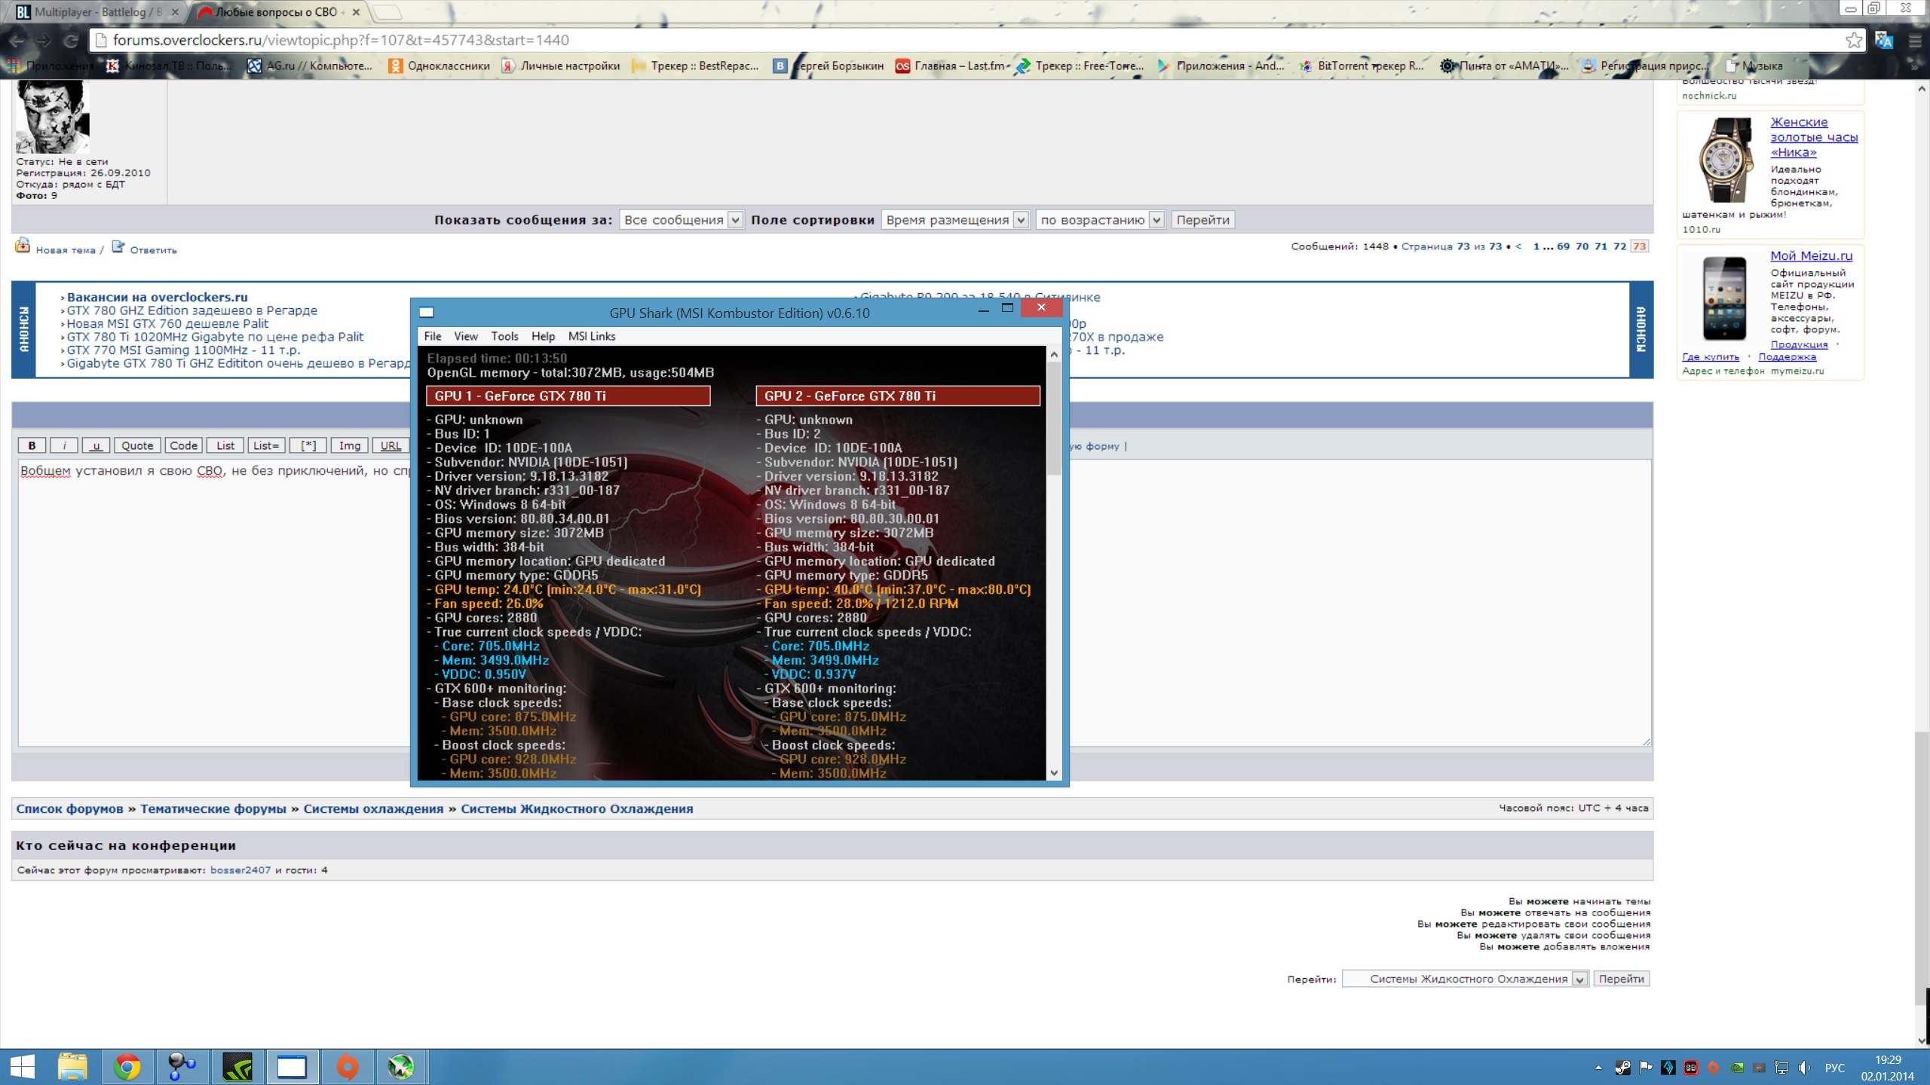Click the New topic icon
Image resolution: width=1930 pixels, height=1085 pixels.
click(x=23, y=246)
